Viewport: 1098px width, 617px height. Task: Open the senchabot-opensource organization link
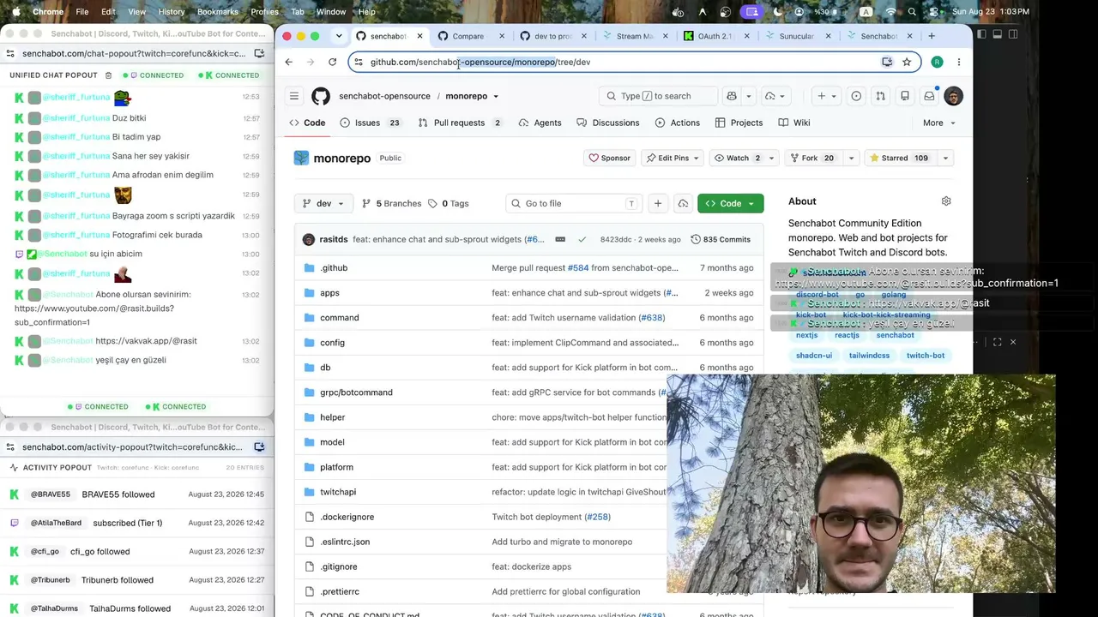tap(384, 96)
